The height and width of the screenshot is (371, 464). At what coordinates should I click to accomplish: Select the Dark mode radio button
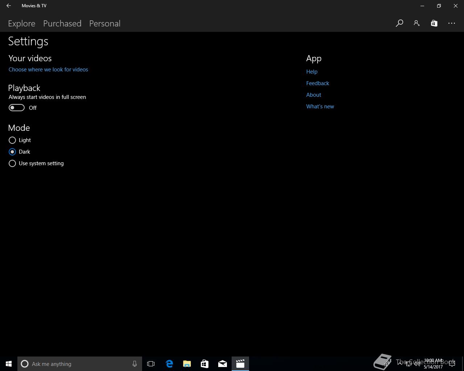click(12, 152)
